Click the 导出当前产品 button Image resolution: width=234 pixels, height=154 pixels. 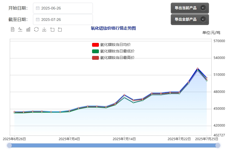tap(190, 8)
